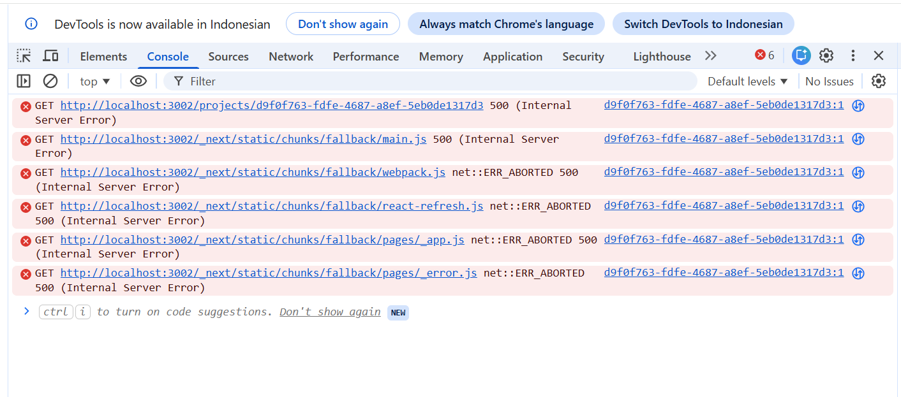The image size is (901, 397).
Task: Open the projects/d9f0f763 request URL link
Action: coord(272,105)
